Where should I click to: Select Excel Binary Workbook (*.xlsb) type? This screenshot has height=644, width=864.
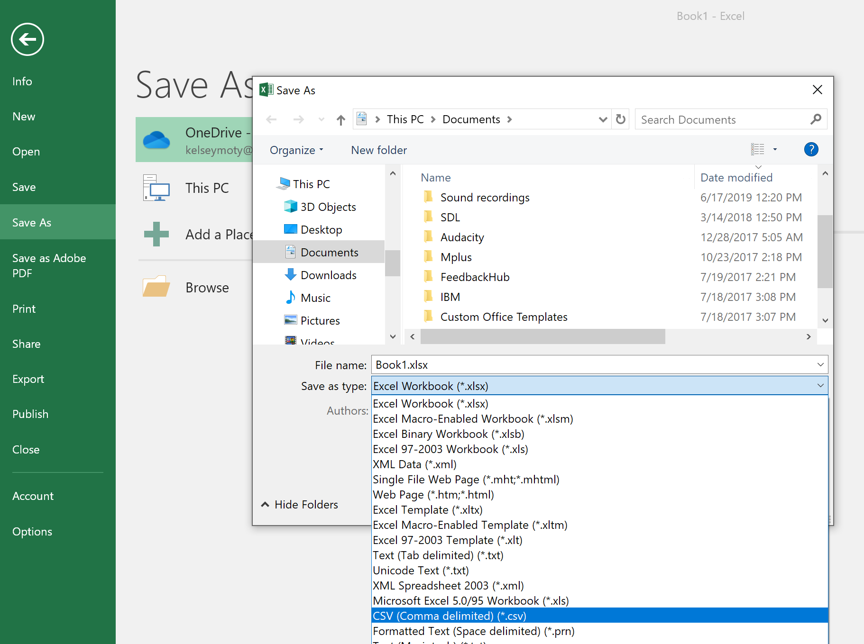coord(599,434)
